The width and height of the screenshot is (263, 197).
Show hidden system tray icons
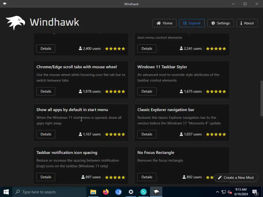point(217,192)
